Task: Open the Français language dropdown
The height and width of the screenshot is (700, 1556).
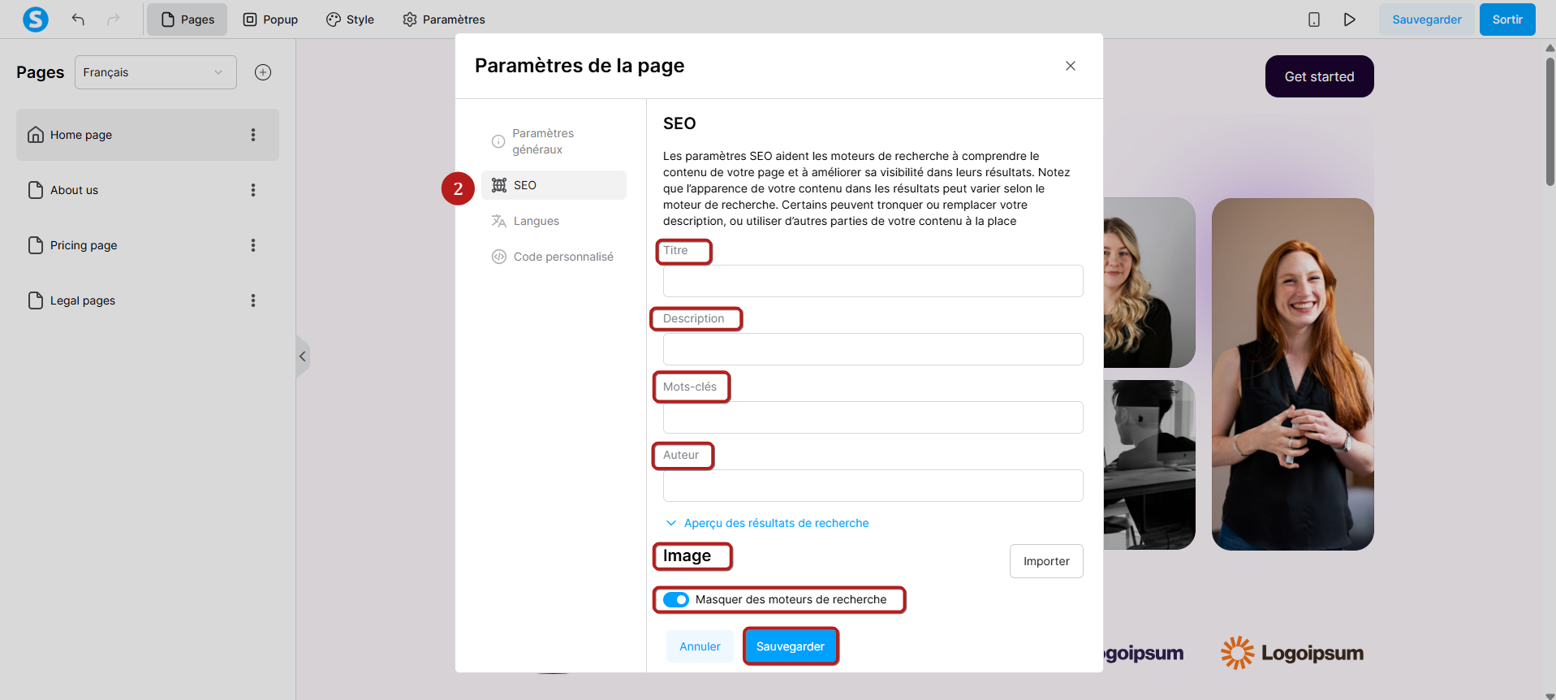Action: [156, 72]
